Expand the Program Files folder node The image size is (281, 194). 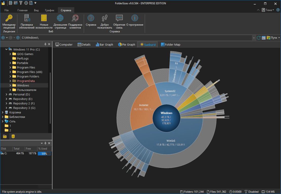pos(10,67)
